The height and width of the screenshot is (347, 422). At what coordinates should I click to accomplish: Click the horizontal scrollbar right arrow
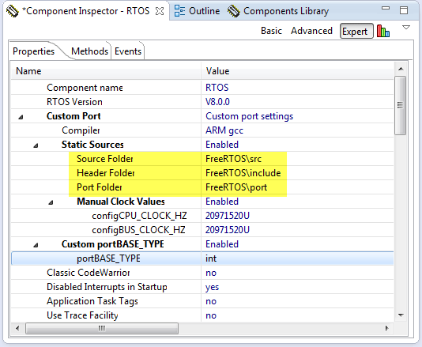point(387,329)
